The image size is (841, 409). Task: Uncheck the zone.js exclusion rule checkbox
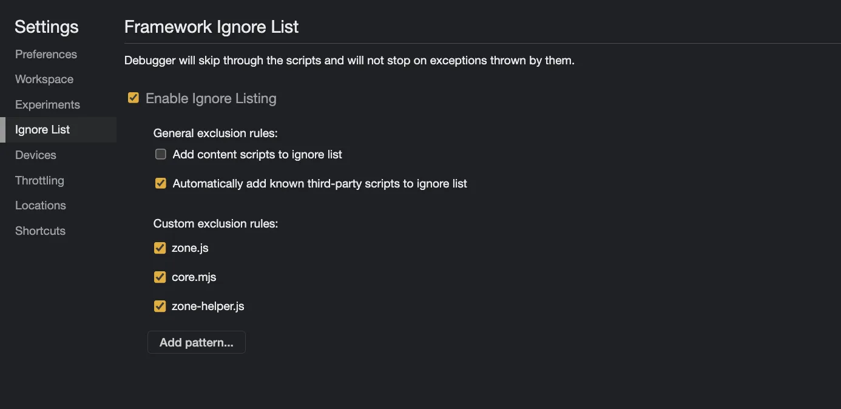point(160,248)
